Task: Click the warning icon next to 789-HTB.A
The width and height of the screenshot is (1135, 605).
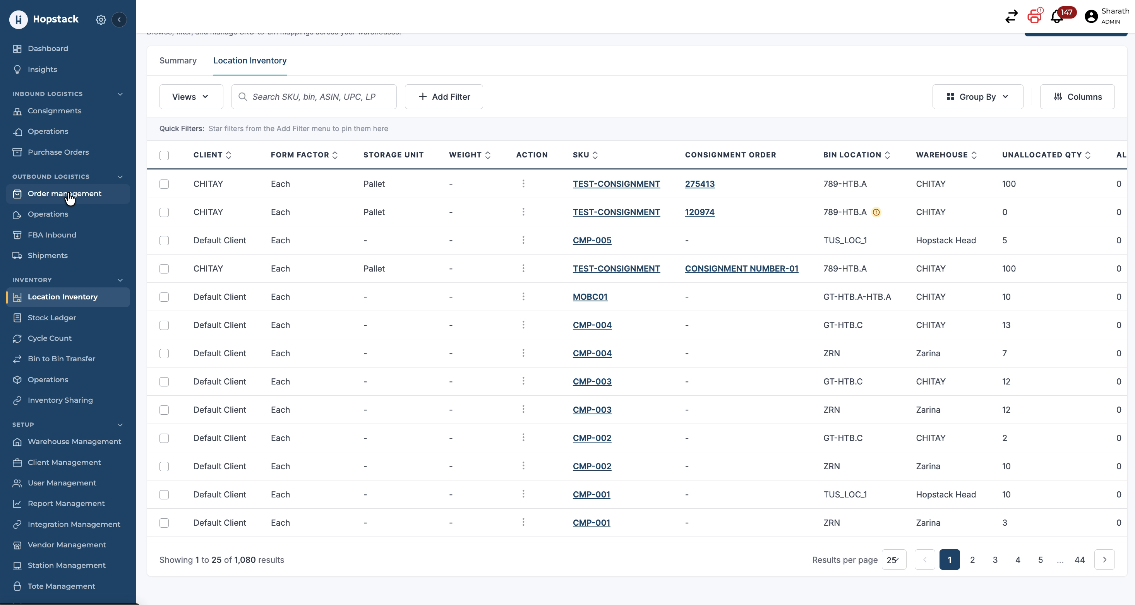Action: (876, 212)
